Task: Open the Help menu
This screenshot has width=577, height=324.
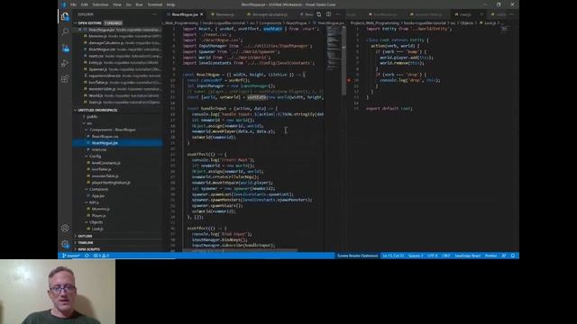Action: click(x=170, y=4)
